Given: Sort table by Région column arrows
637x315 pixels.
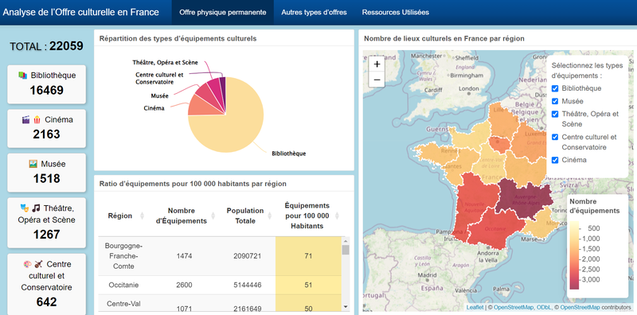Looking at the screenshot, I should [x=143, y=216].
